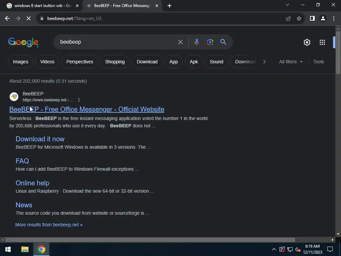Screen dimensions: 341x256
Task: Open the FAQ sitelink
Action: point(22,161)
